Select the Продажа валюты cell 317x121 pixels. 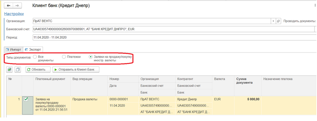[89, 105]
